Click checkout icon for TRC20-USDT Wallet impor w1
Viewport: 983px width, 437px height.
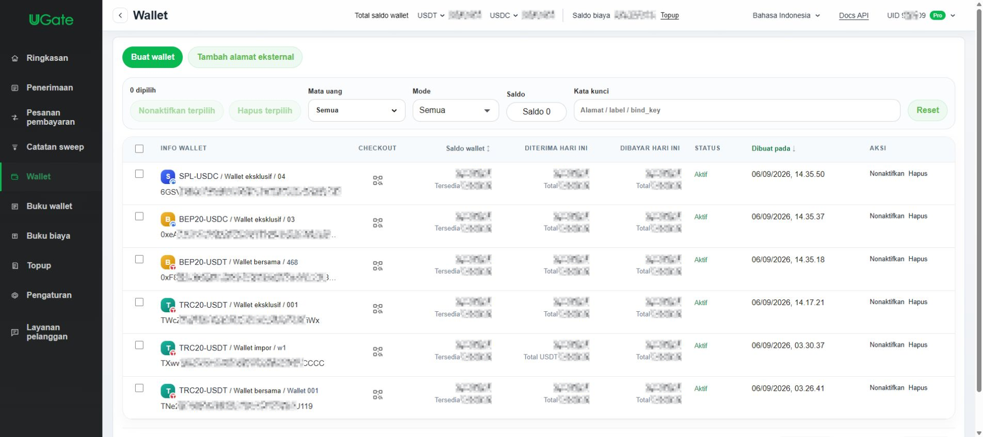[x=378, y=352]
